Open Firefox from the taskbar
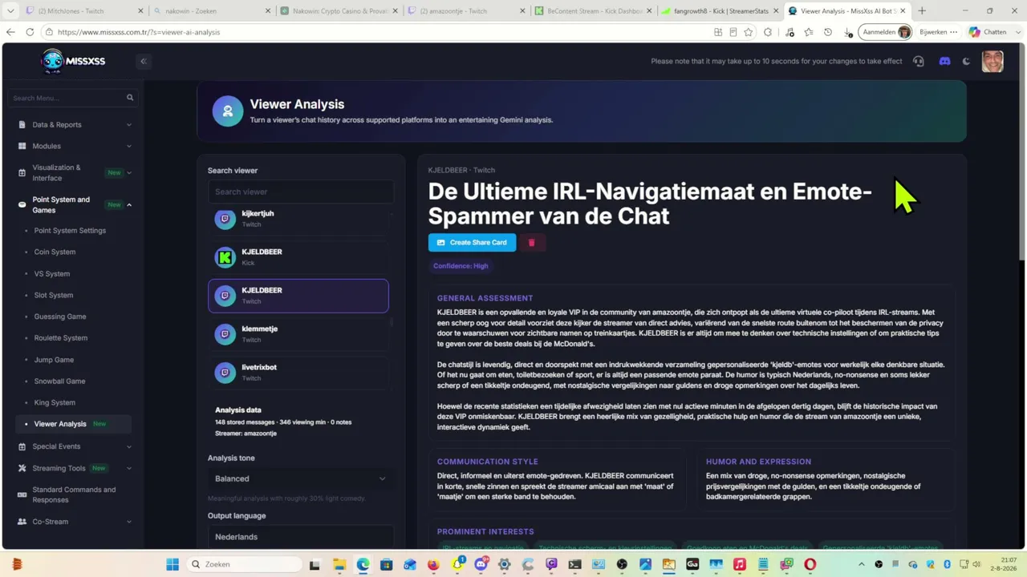Viewport: 1027px width, 577px height. click(433, 564)
